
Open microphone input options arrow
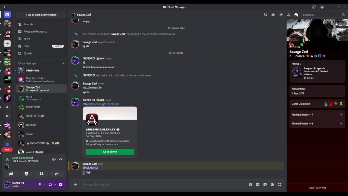44,185
